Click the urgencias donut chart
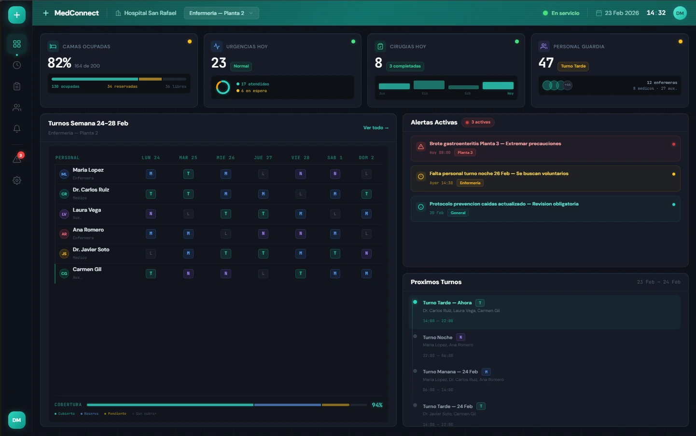 click(x=223, y=87)
